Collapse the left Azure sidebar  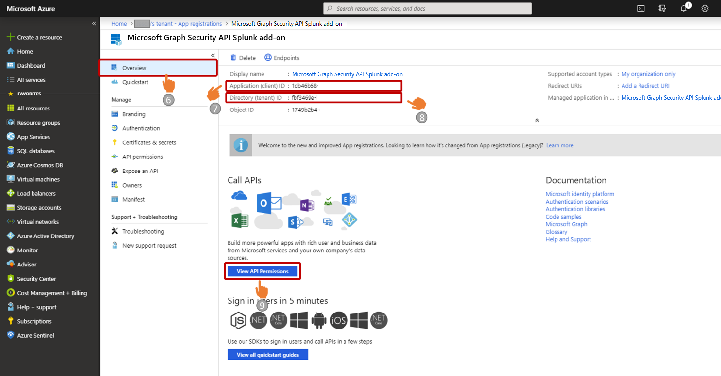click(94, 23)
